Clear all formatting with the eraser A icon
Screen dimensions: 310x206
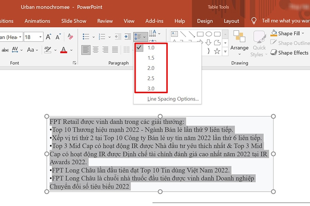coord(70,37)
